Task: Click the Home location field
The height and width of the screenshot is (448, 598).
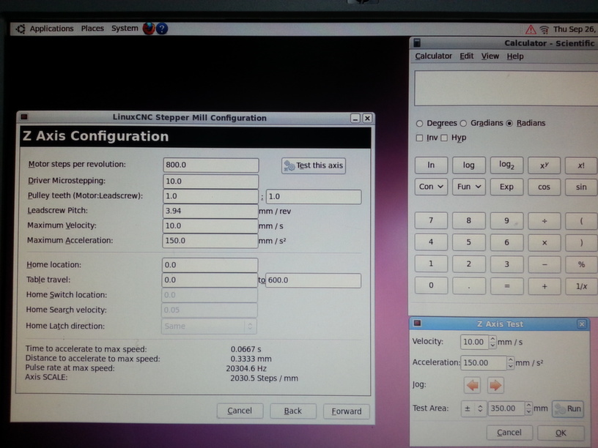Action: [210, 265]
